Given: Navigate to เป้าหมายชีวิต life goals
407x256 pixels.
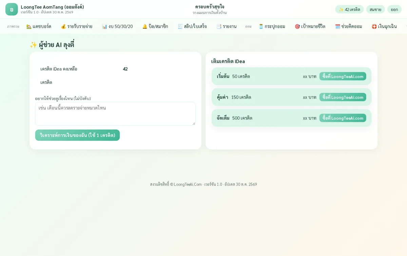Looking at the screenshot, I should coord(310,26).
